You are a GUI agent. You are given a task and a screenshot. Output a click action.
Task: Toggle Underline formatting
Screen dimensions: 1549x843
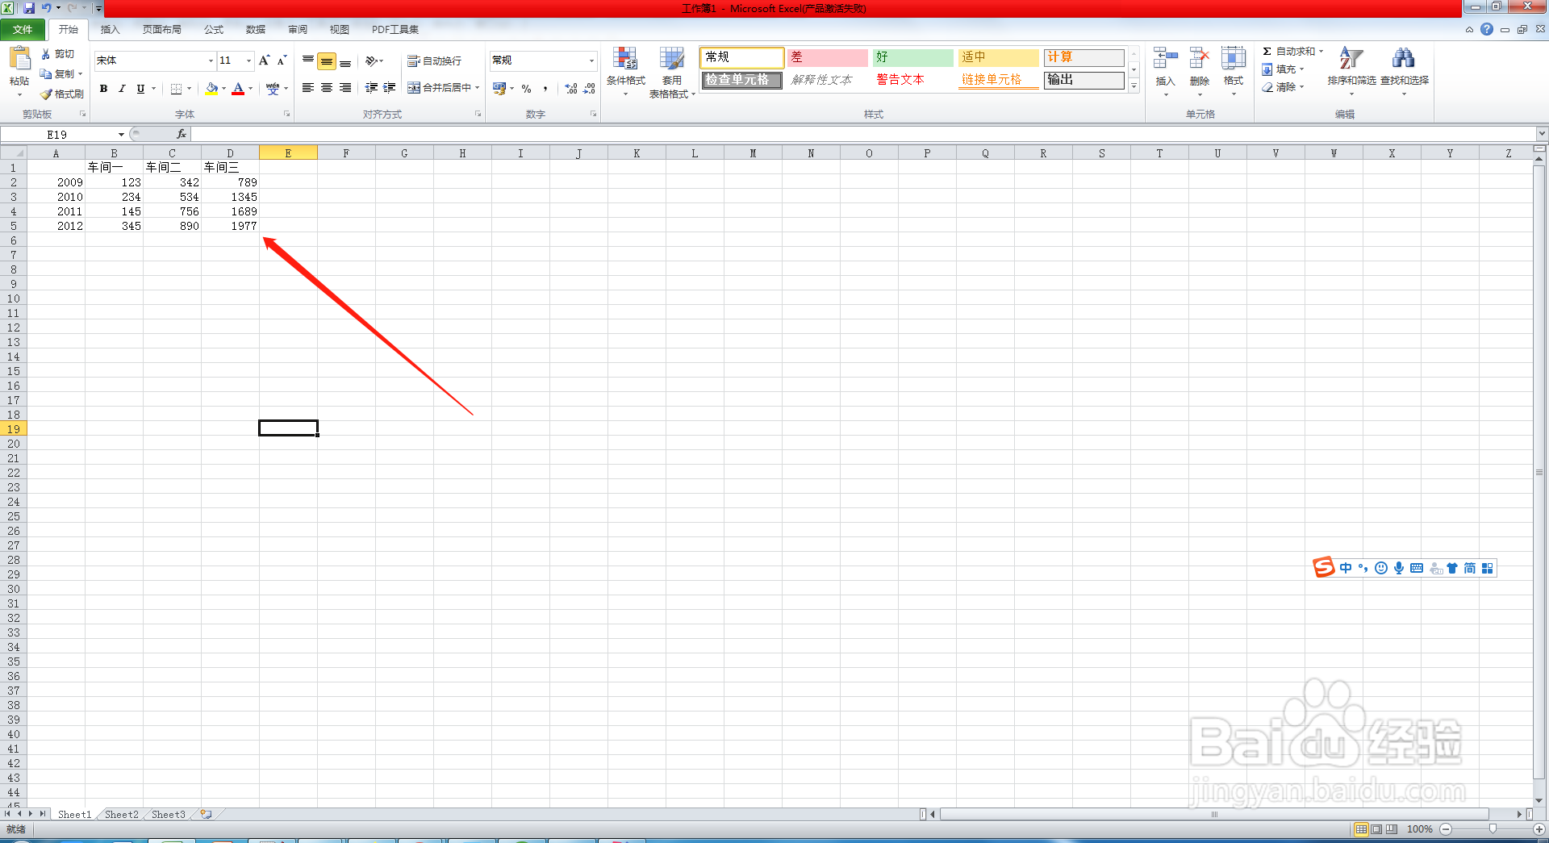(x=140, y=89)
